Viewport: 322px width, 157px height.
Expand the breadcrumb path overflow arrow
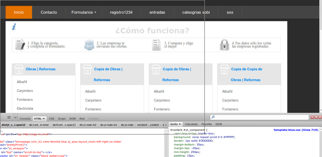(166, 125)
